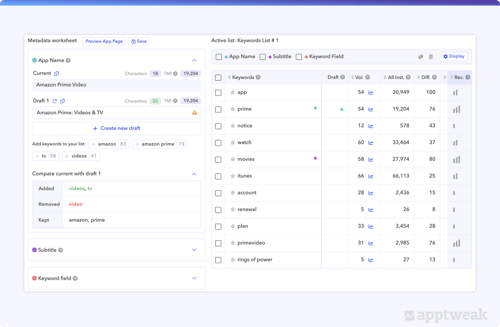Click the App Name help question icon

tap(68, 60)
